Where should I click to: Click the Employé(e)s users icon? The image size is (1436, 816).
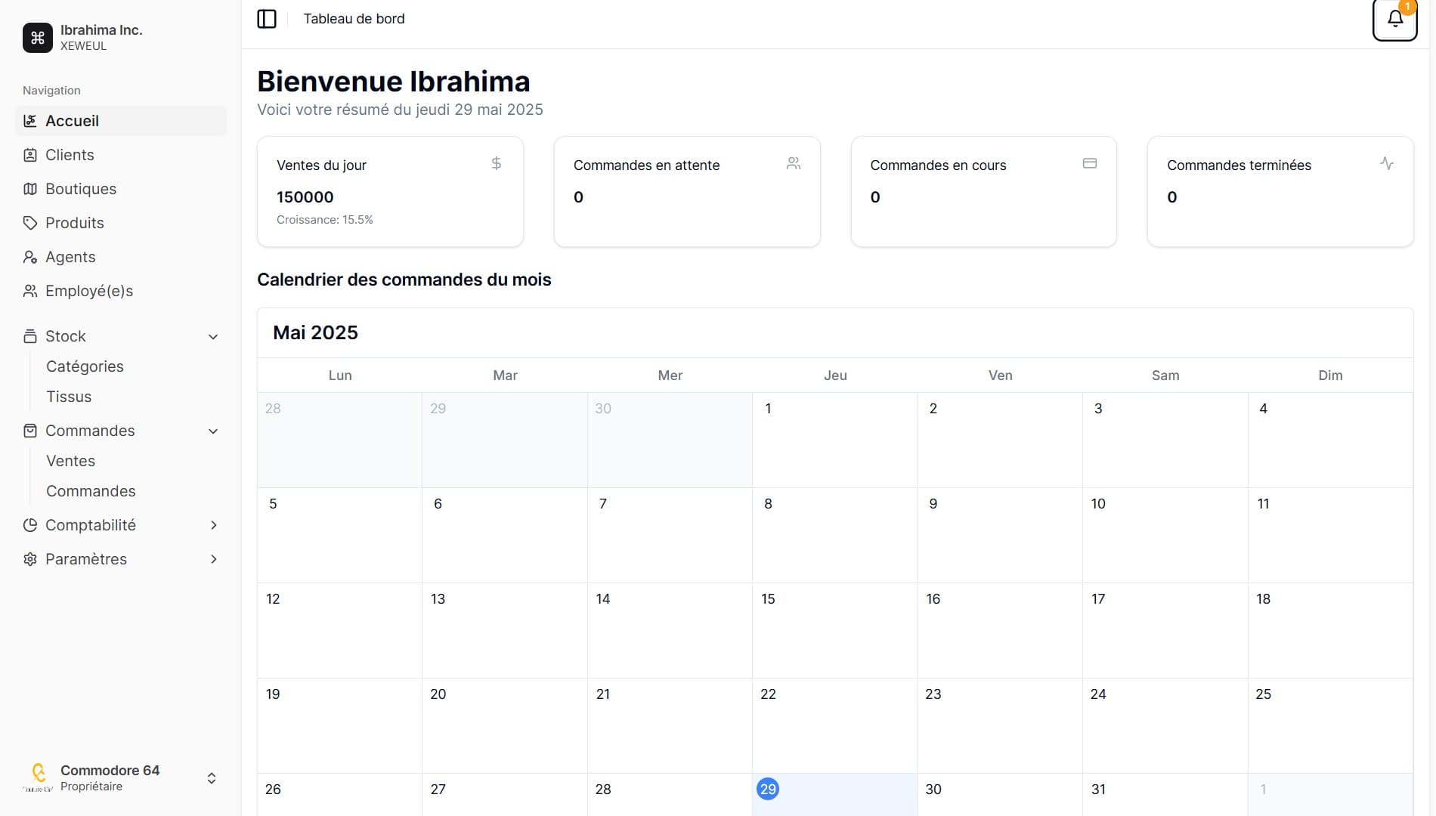(30, 291)
